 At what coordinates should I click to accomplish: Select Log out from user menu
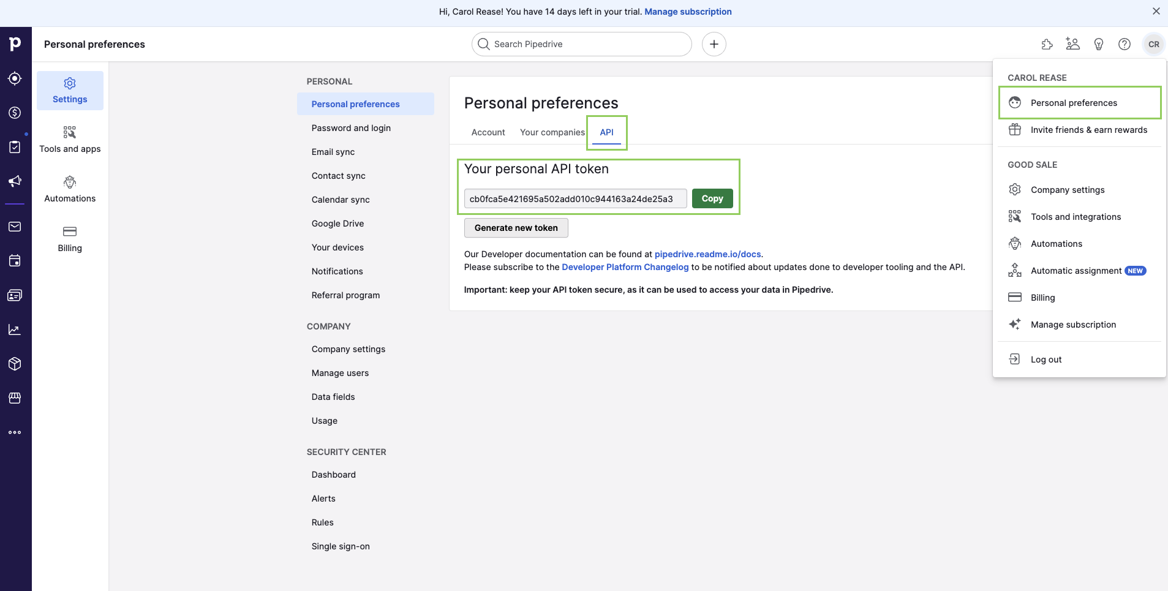tap(1046, 359)
